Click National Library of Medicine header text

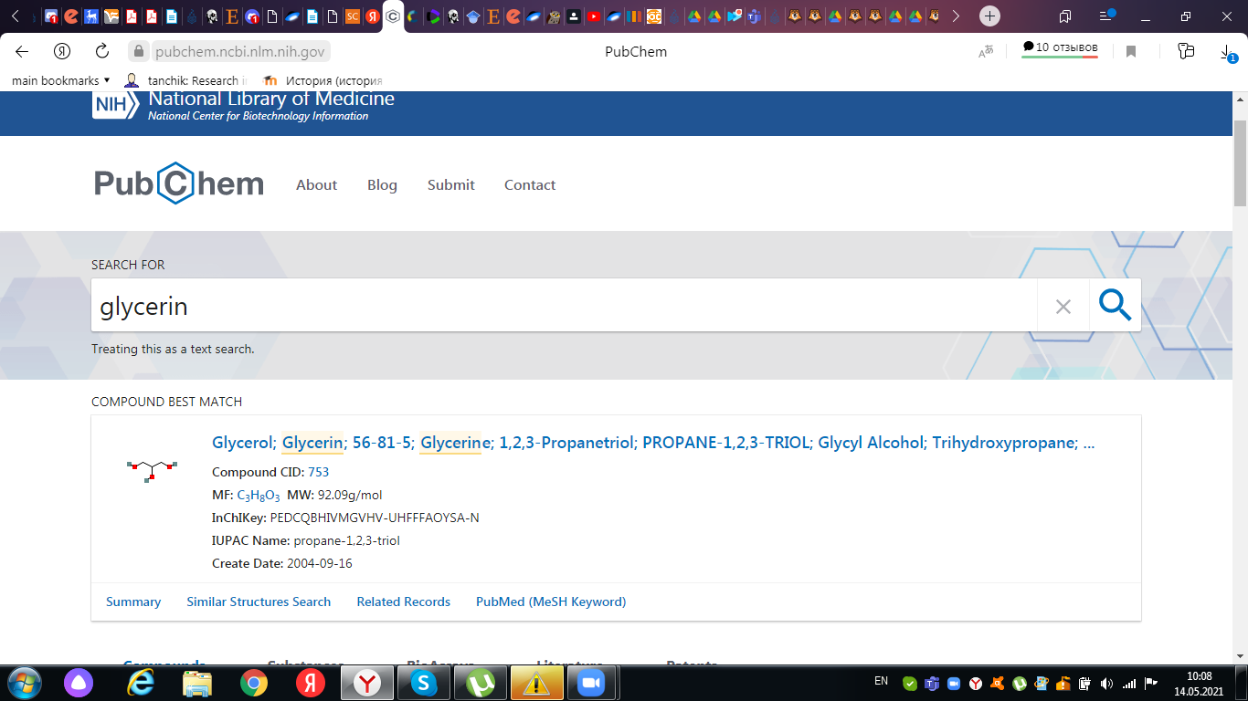point(271,99)
